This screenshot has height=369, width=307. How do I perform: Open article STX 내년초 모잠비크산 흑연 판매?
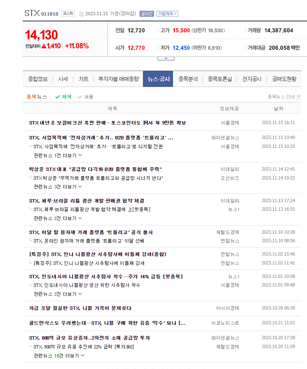point(108,123)
